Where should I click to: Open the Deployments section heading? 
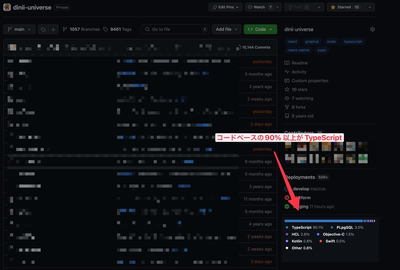tap(300, 177)
